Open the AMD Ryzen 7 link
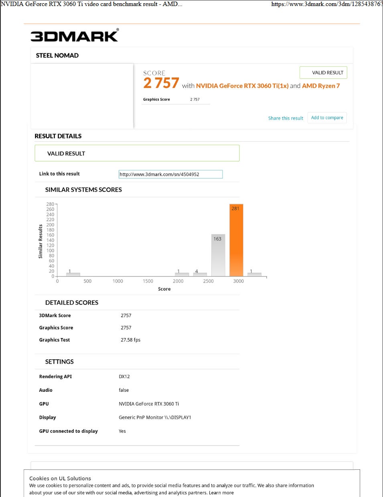Image resolution: width=383 pixels, height=497 pixels. coord(321,86)
